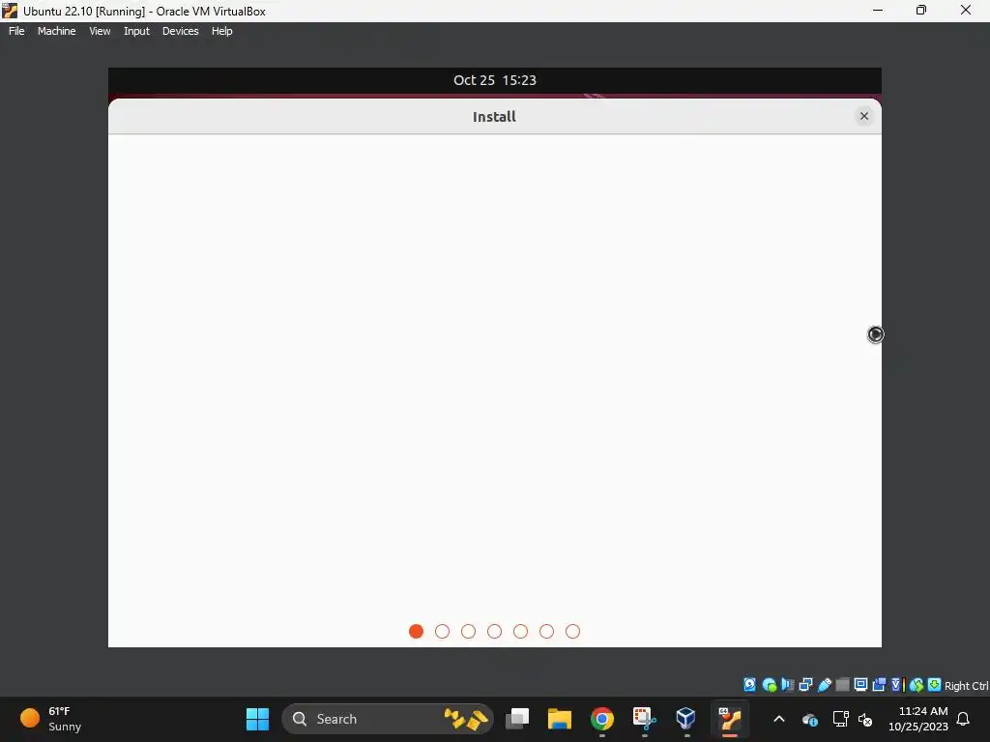
Task: Open the View menu
Action: (100, 31)
